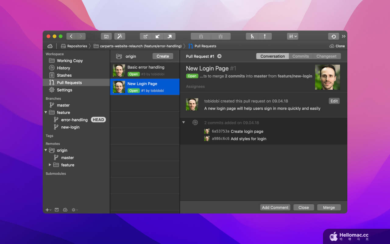
Task: Switch to the Conversation tab
Action: (273, 56)
